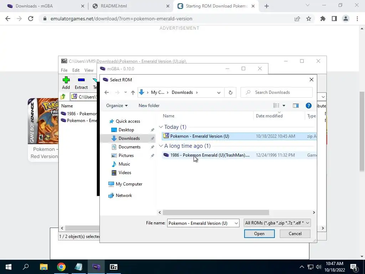
Task: Sort by Date modified column header
Action: pyautogui.click(x=269, y=116)
